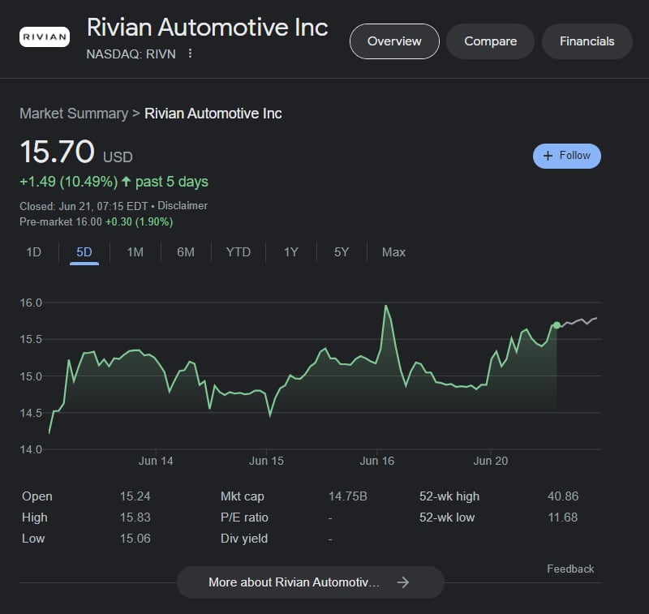Viewport: 649px width, 614px height.
Task: Switch to the Compare tab
Action: pyautogui.click(x=491, y=41)
